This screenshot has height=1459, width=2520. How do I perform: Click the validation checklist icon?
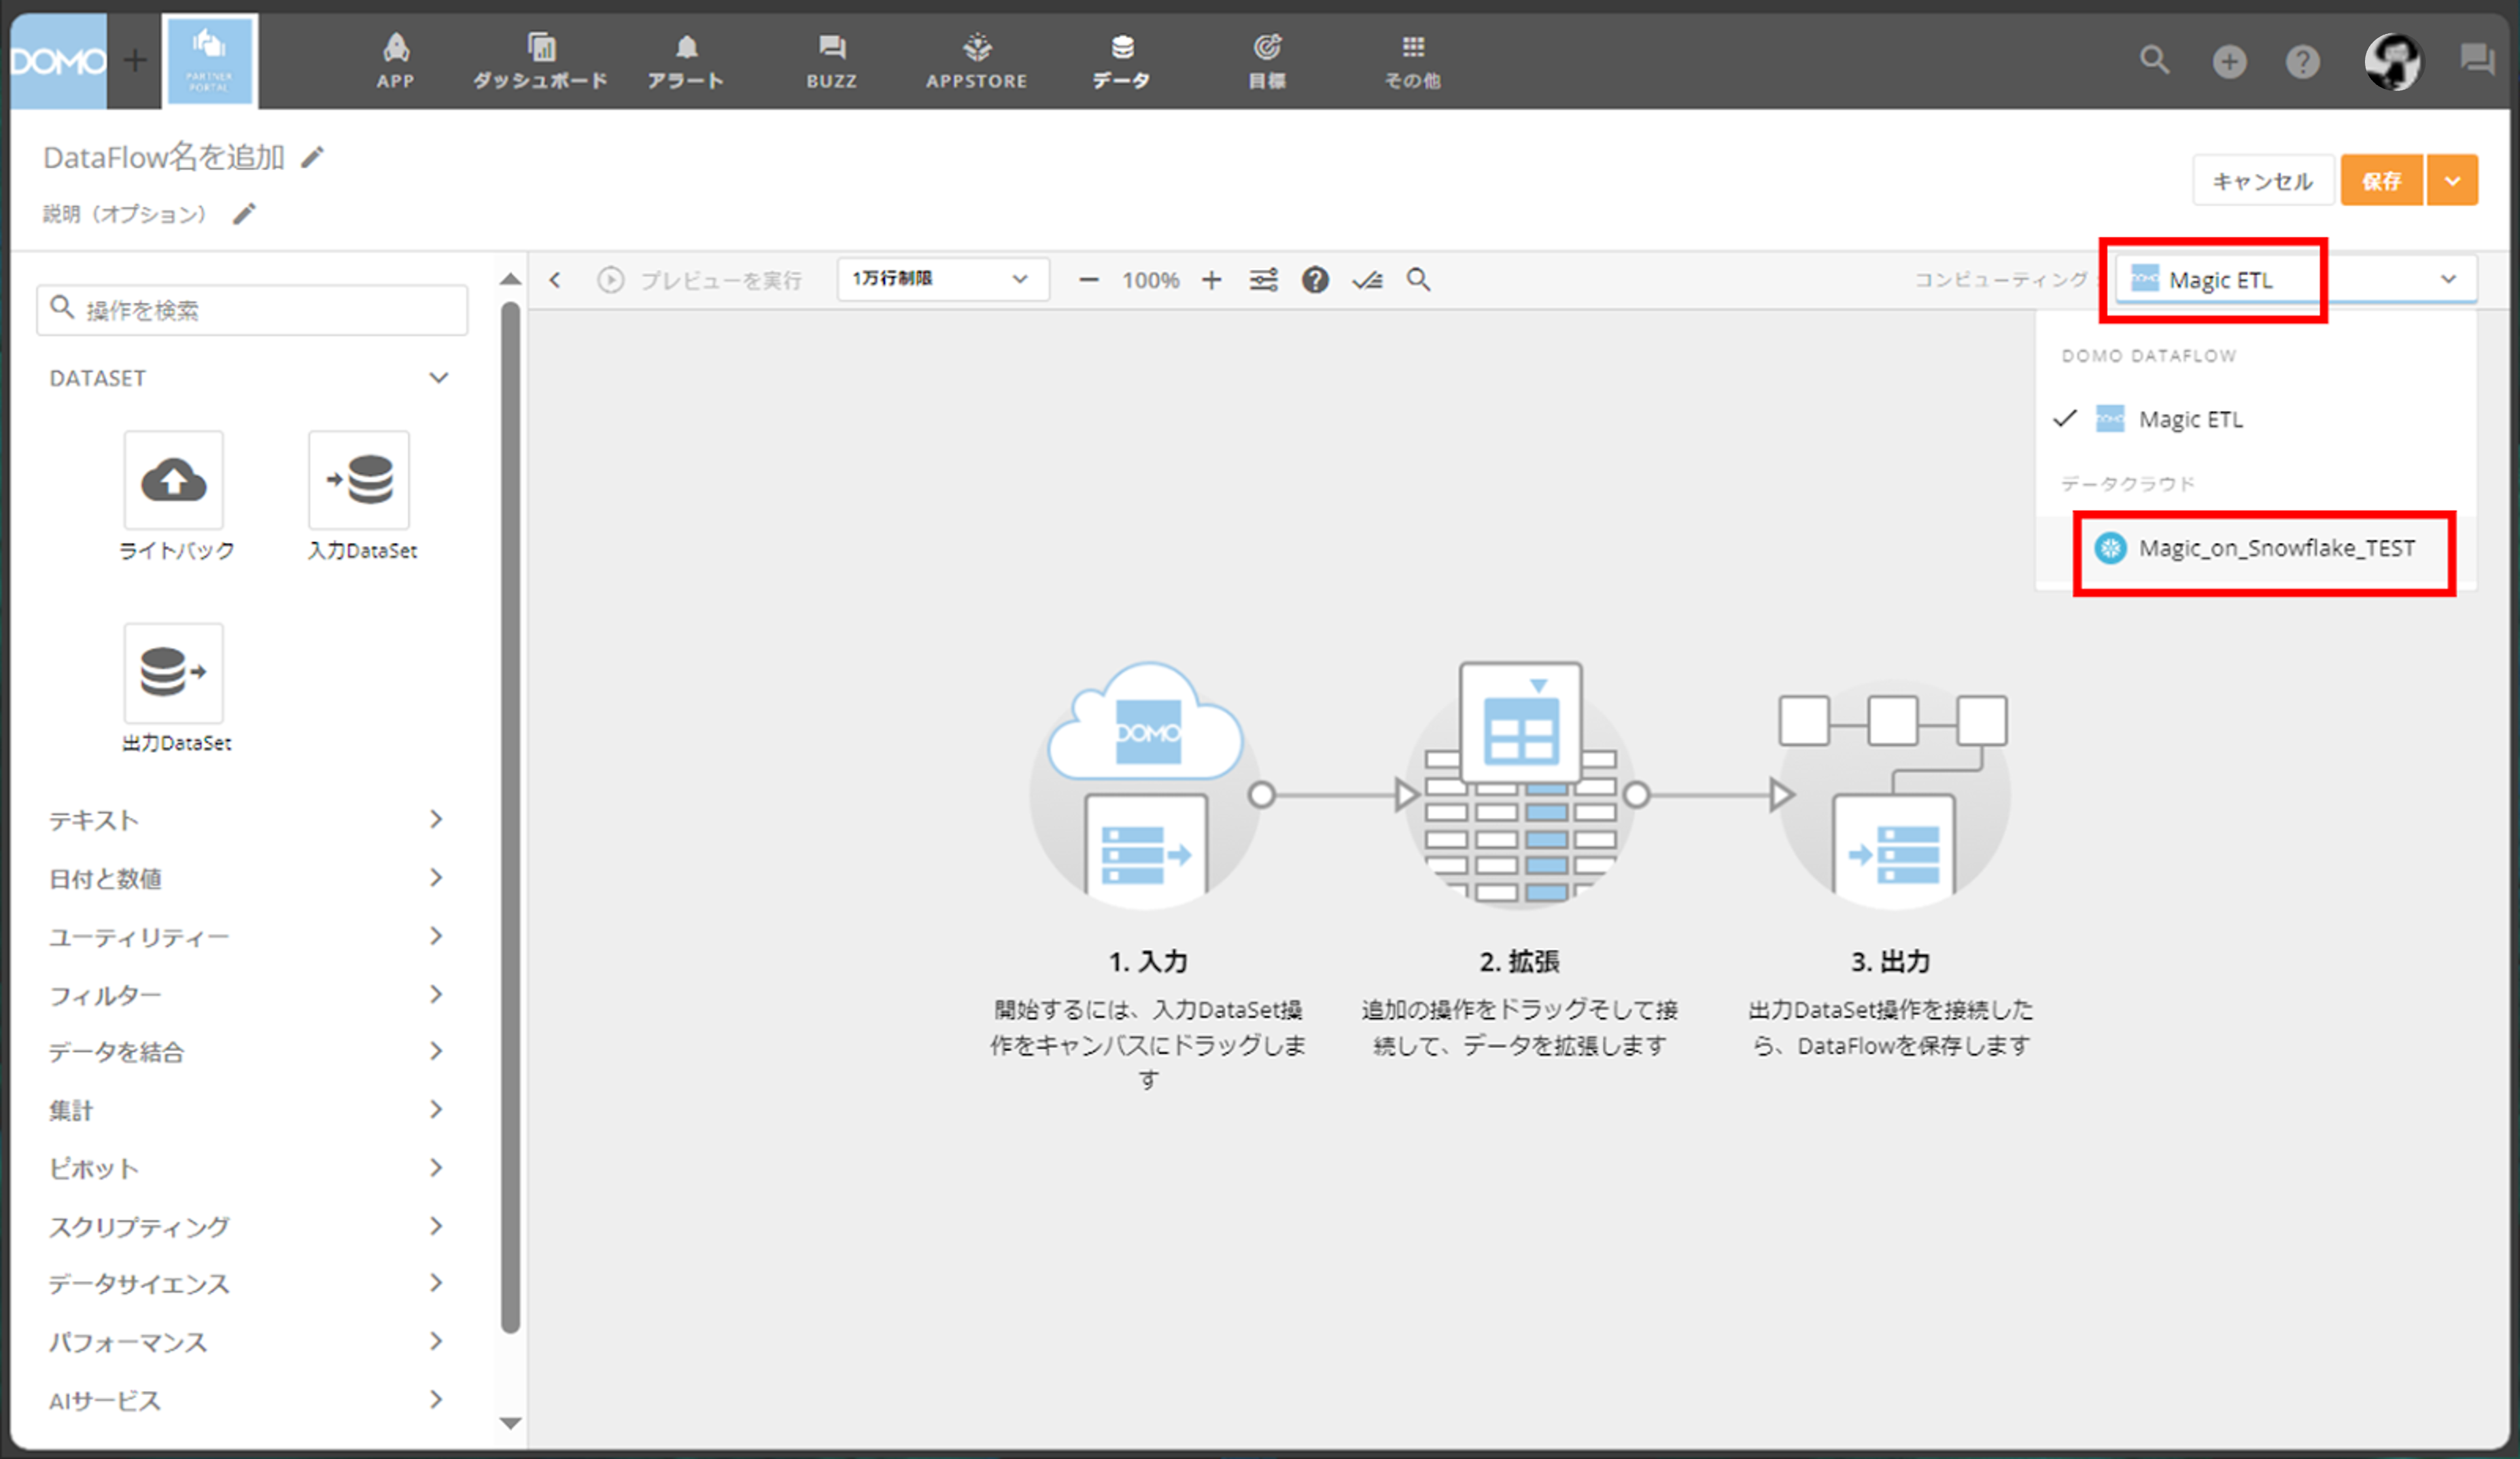pyautogui.click(x=1367, y=280)
